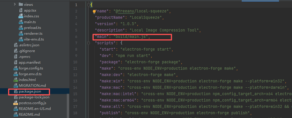The width and height of the screenshot is (292, 118).
Task: Click line number 15 in the gutter
Action: [75, 94]
